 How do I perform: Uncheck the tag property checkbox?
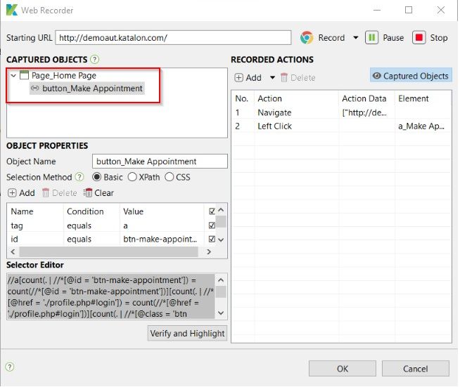tap(212, 225)
